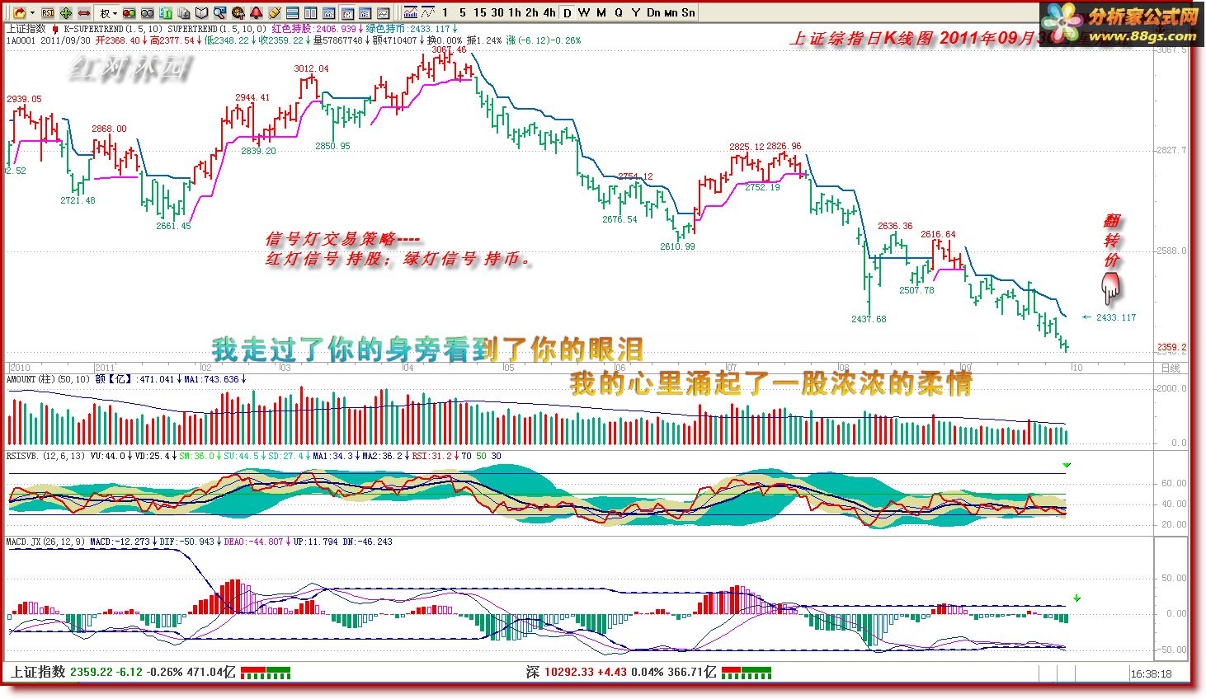Viewport: 1206px width, 699px height.
Task: Select the vertical two-column layout icon
Action: click(x=310, y=12)
